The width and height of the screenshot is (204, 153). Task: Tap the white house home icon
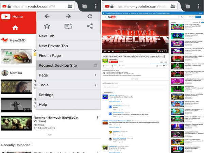15,28
